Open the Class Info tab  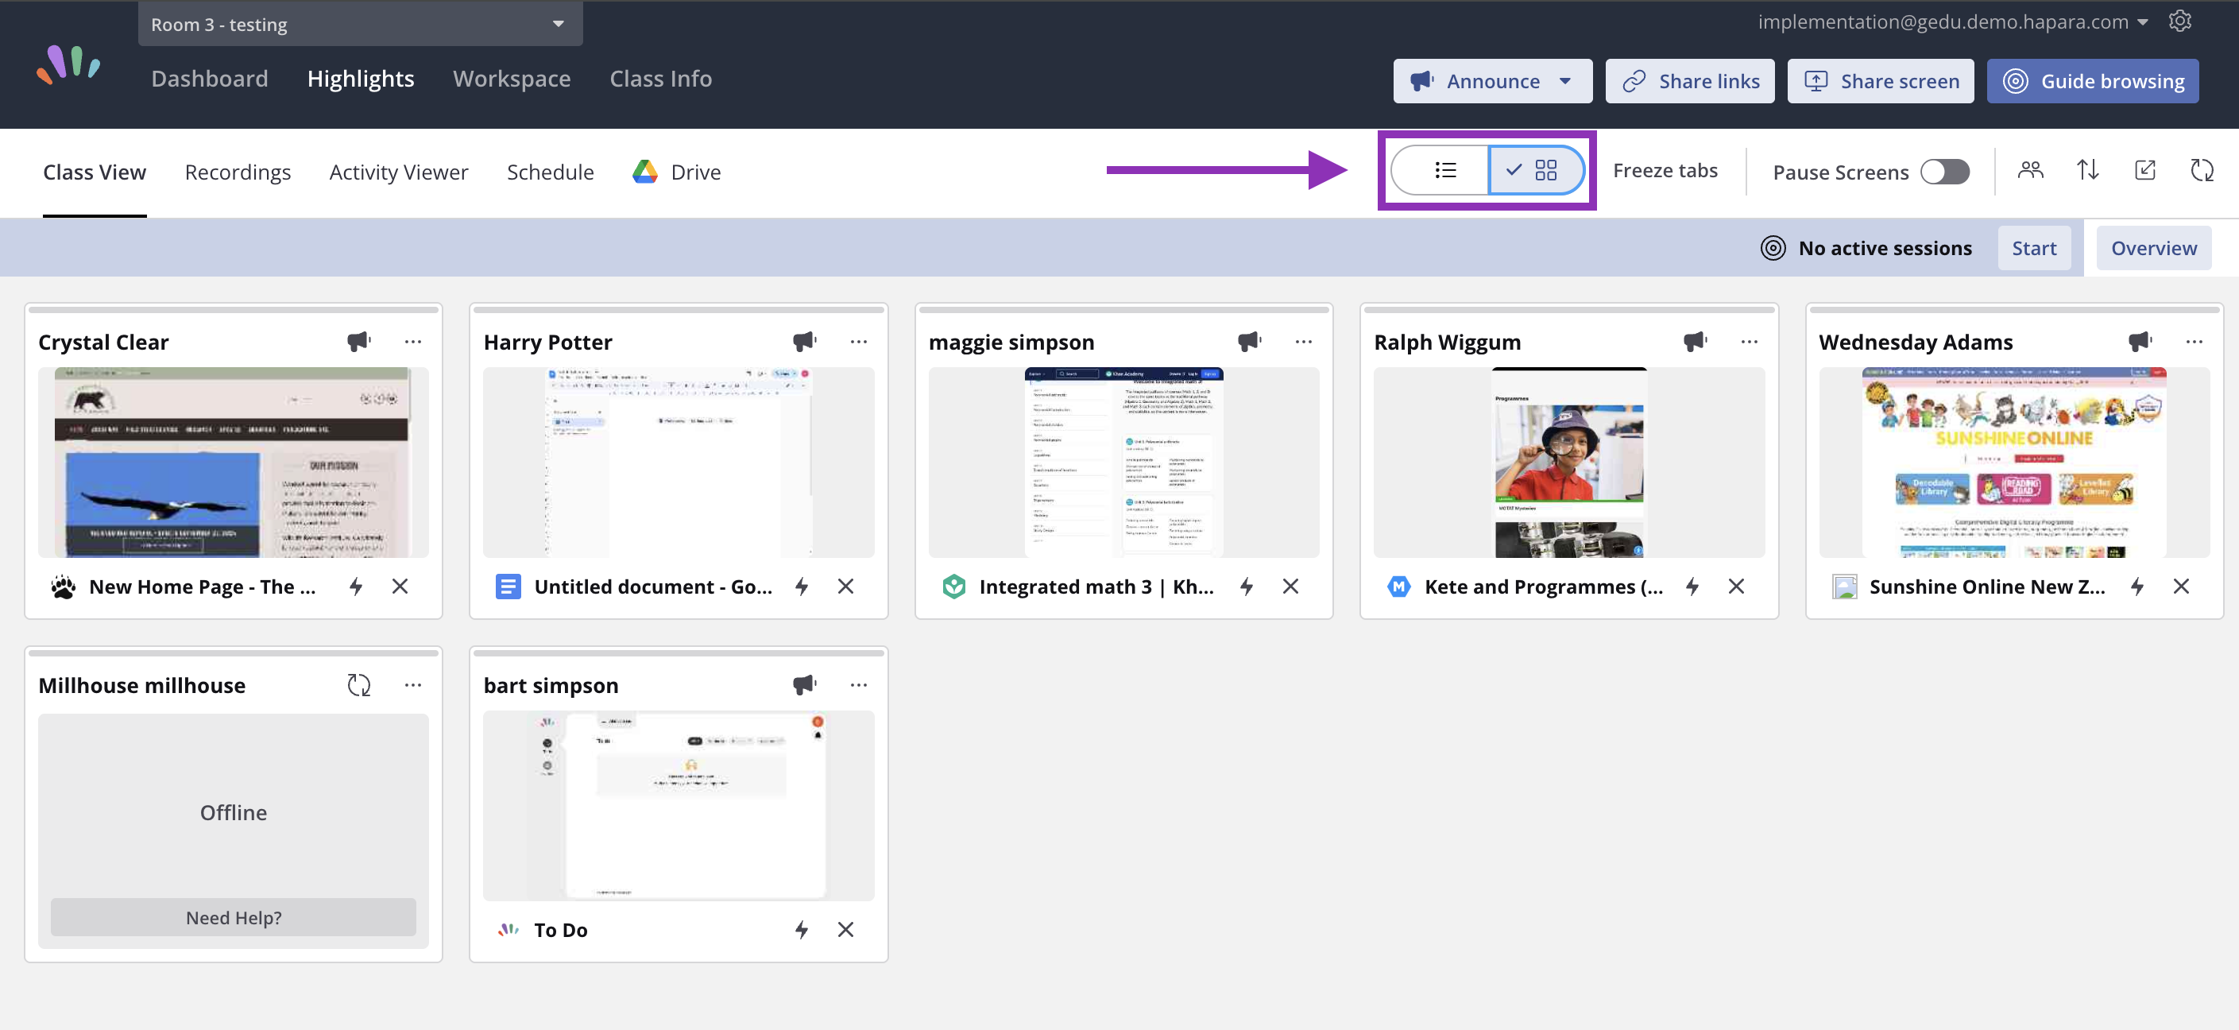(x=660, y=78)
